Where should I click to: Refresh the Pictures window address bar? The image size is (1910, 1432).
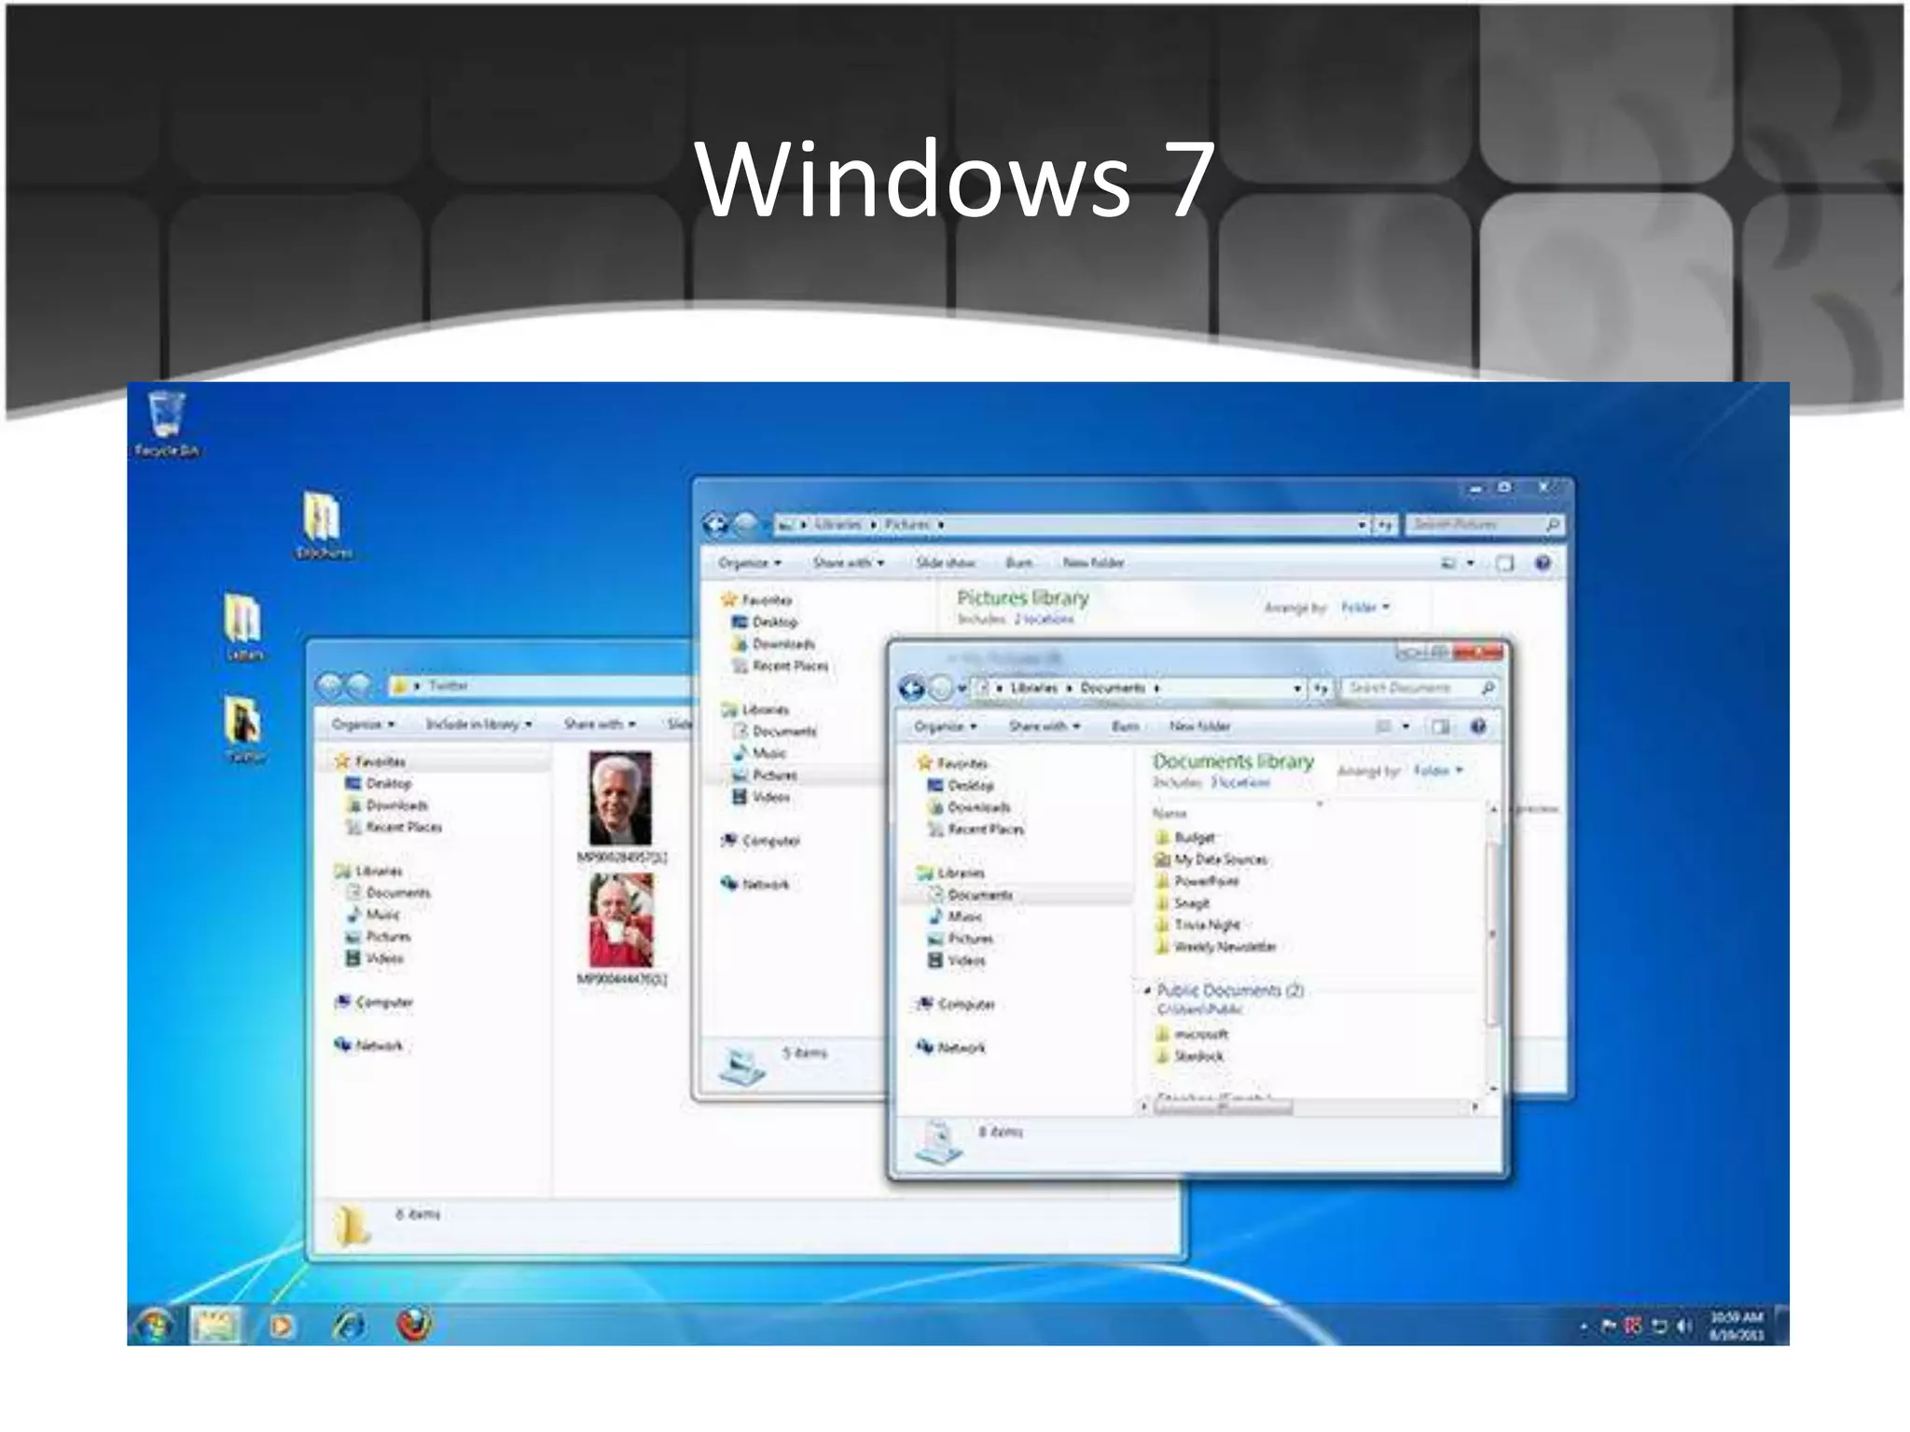[1386, 525]
